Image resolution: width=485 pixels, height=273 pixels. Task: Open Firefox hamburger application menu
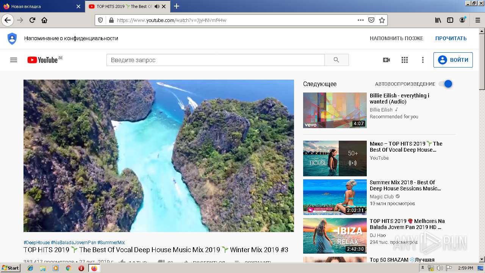(x=477, y=20)
